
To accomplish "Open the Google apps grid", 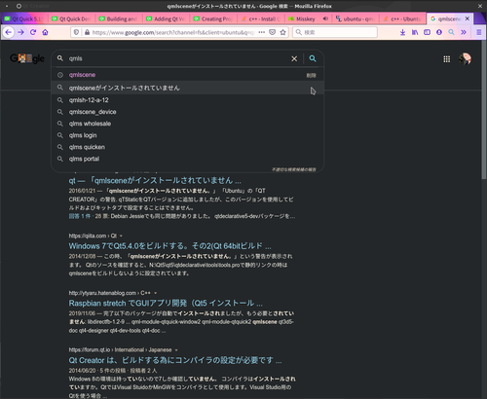I will coord(447,59).
